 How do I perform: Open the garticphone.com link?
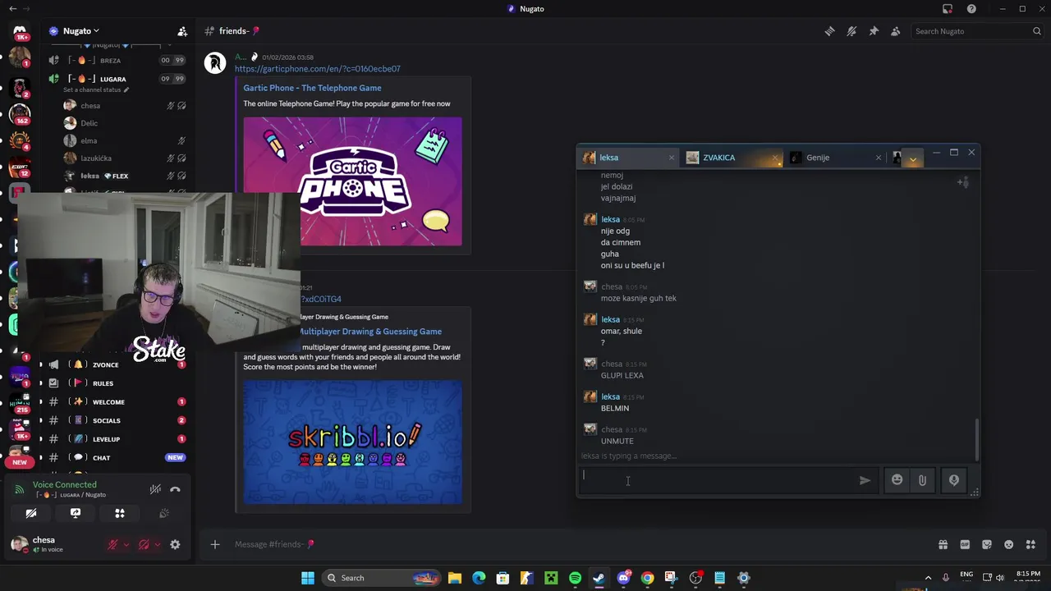click(318, 69)
